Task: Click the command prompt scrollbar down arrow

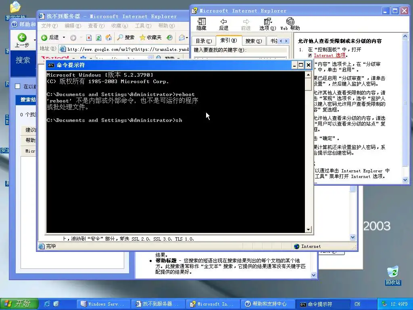Action: (x=308, y=230)
